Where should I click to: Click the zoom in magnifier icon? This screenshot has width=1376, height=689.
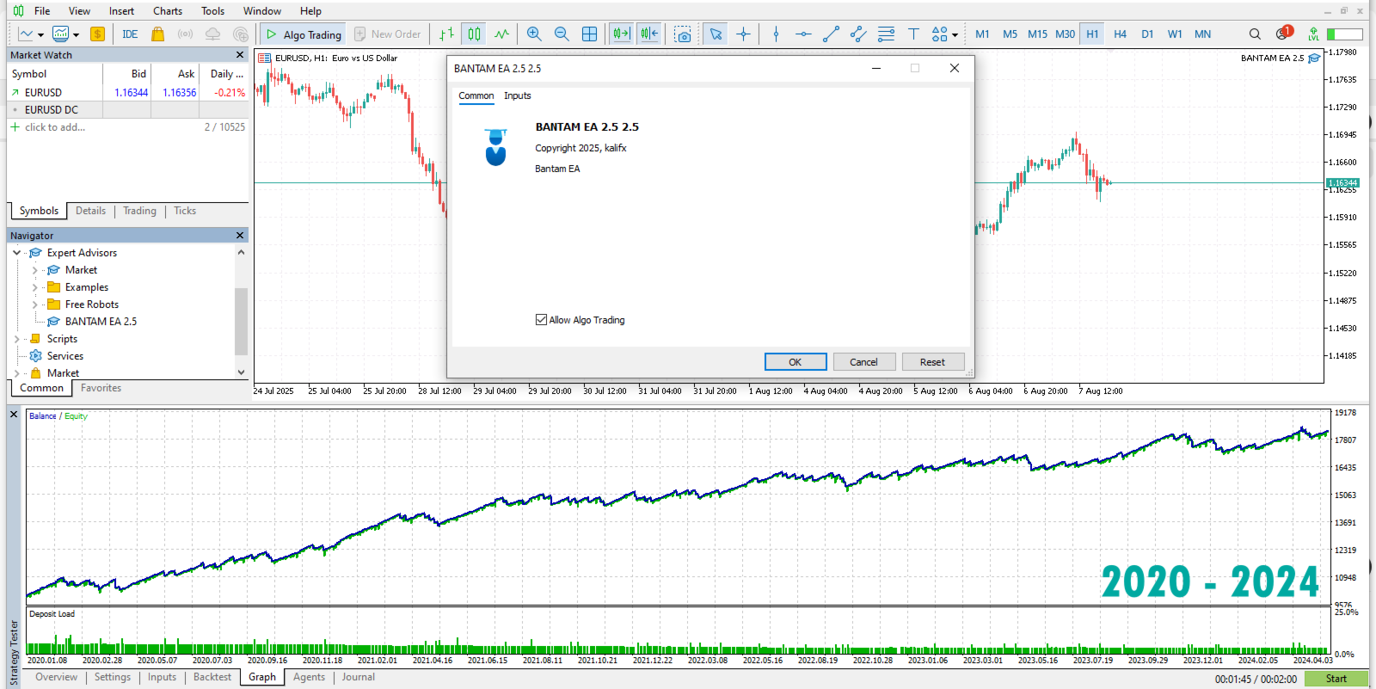coord(534,34)
